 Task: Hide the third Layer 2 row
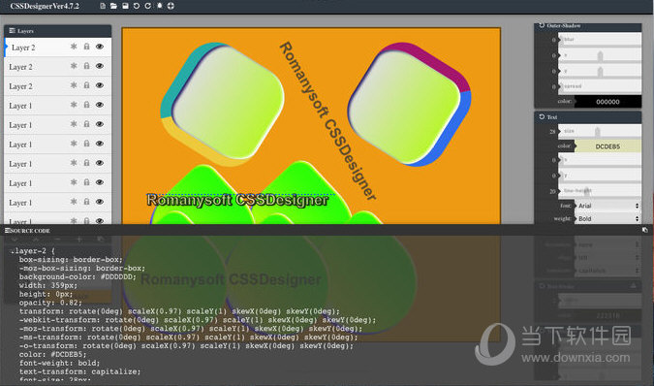point(99,85)
